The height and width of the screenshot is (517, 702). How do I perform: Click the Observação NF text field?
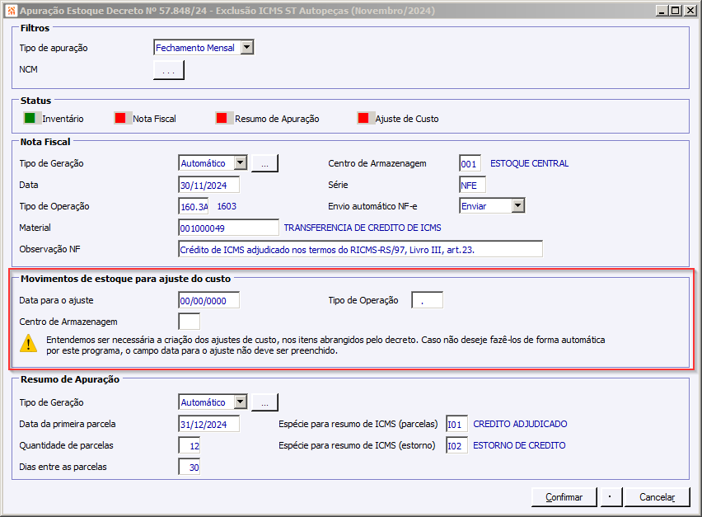[360, 249]
